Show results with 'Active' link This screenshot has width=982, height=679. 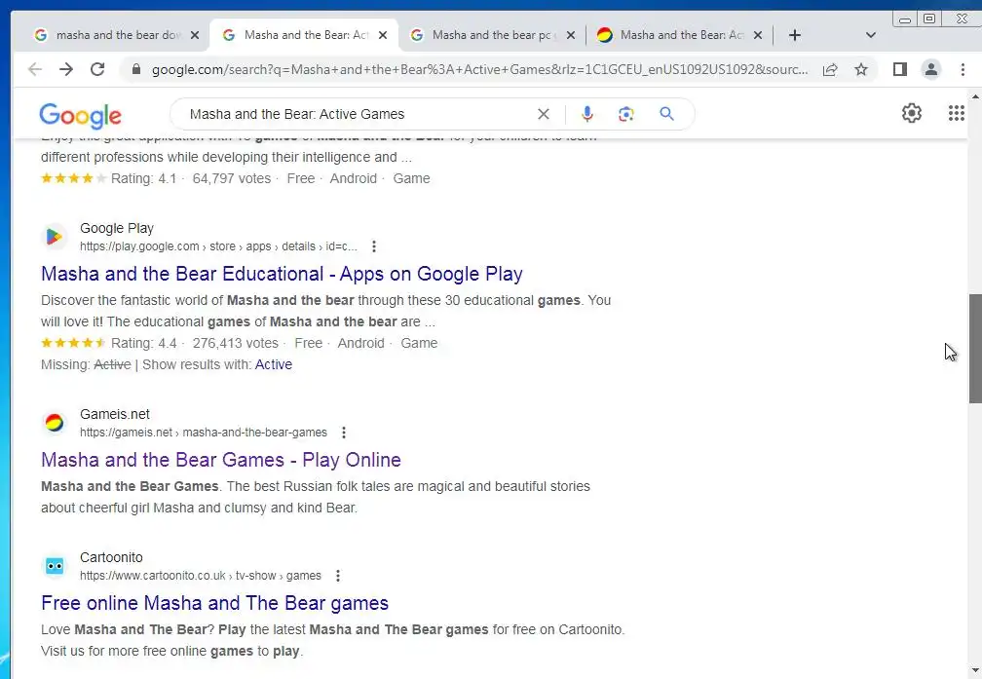coord(273,364)
